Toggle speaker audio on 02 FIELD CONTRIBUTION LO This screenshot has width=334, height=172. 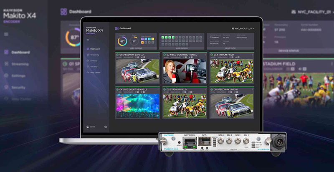coord(190,57)
